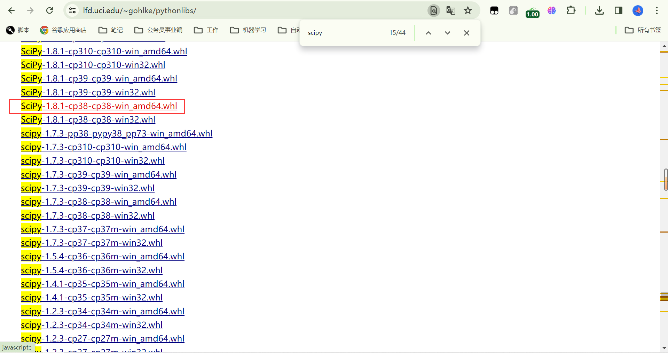Download scipy-1.7.3-cp37-cp37m-win32.whl
Viewport: 668px width, 353px height.
pos(92,243)
